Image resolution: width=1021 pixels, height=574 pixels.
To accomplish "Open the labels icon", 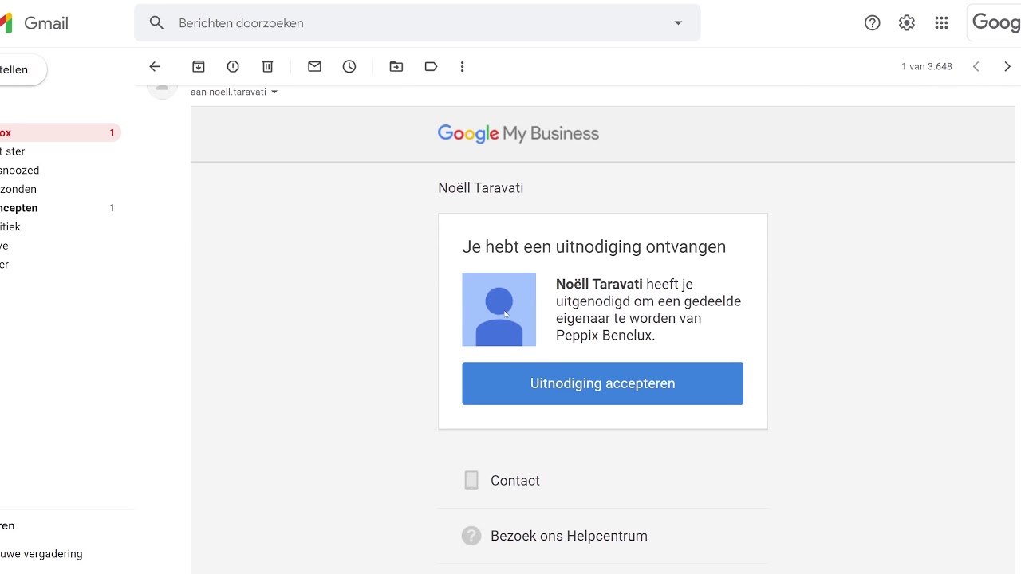I will [x=431, y=67].
